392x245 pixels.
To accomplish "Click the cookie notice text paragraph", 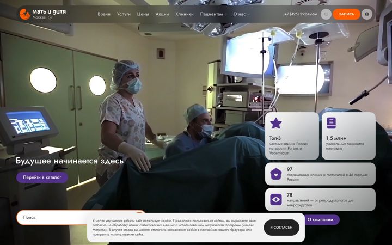I will tap(174, 228).
